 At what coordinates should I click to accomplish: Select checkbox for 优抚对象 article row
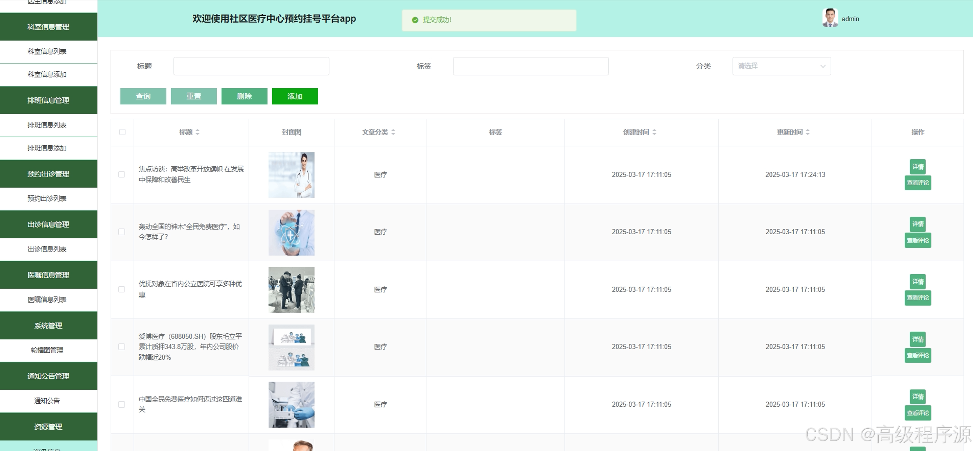pos(122,289)
